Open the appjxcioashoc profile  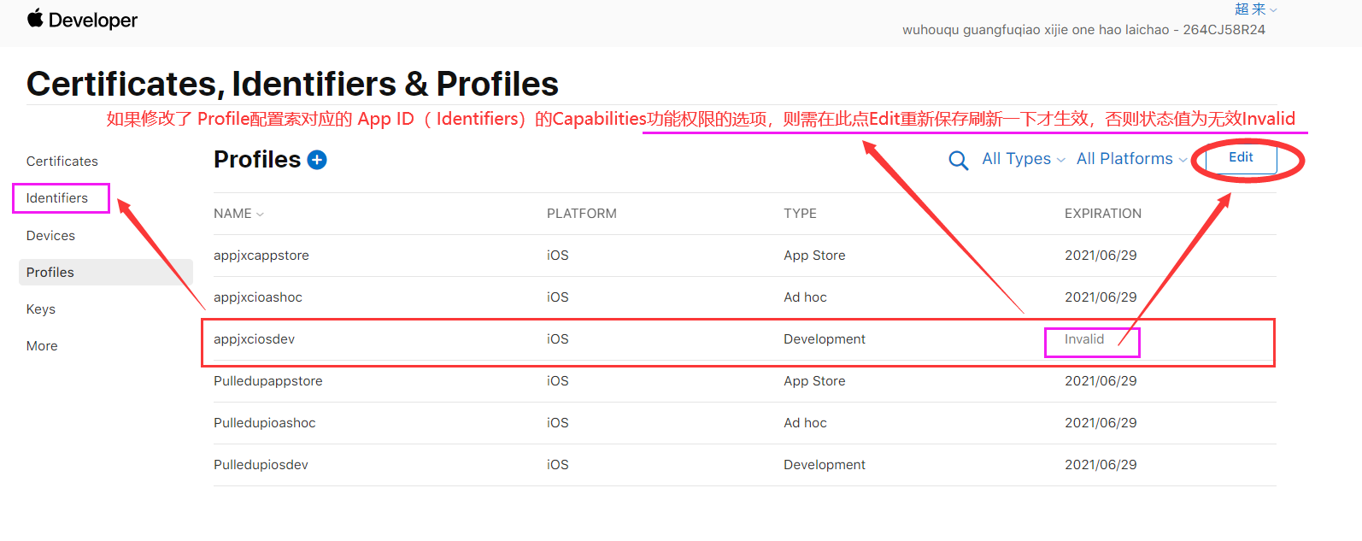coord(258,297)
